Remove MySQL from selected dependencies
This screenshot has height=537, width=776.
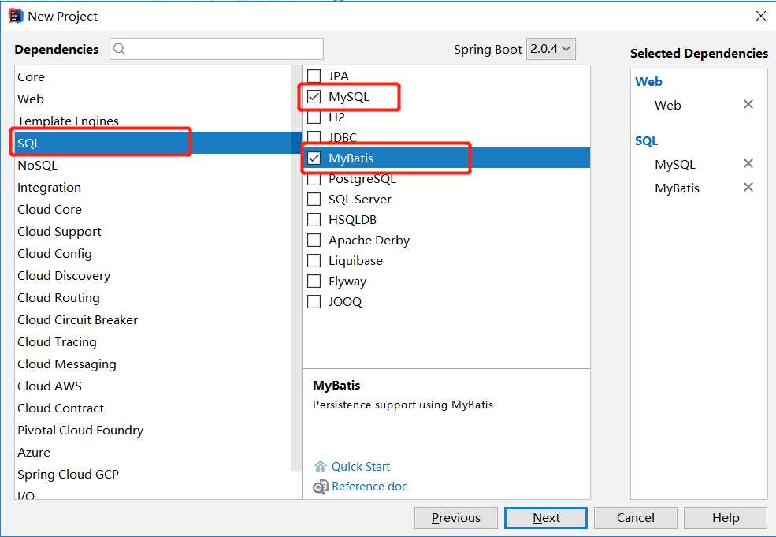coord(748,163)
